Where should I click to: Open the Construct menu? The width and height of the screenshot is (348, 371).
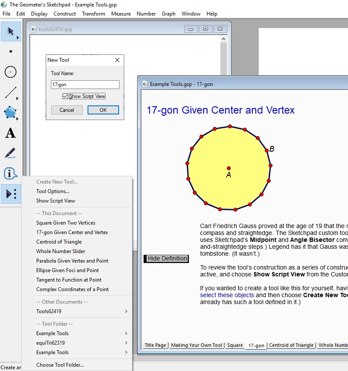[65, 14]
